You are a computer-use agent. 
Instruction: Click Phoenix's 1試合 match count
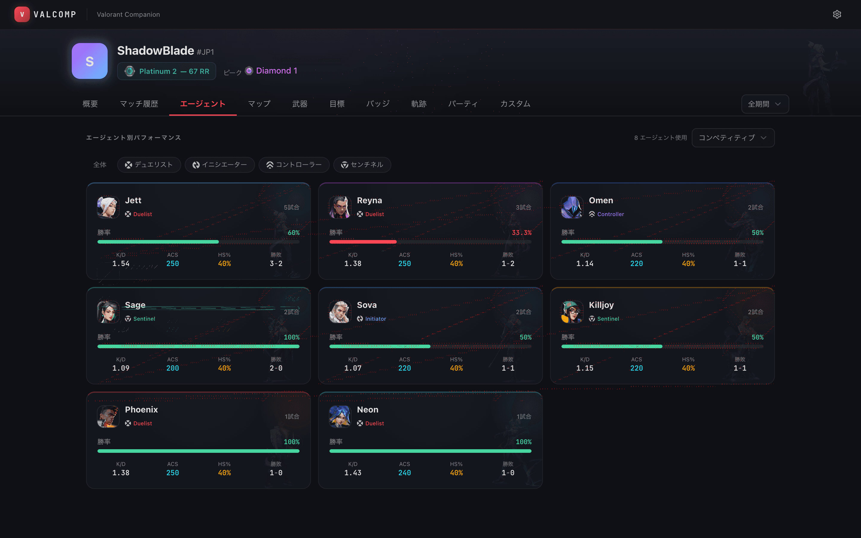[292, 417]
